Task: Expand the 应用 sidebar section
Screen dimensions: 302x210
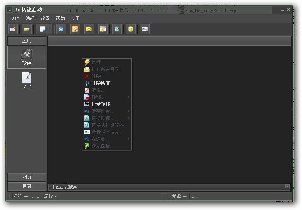Action: (x=27, y=41)
